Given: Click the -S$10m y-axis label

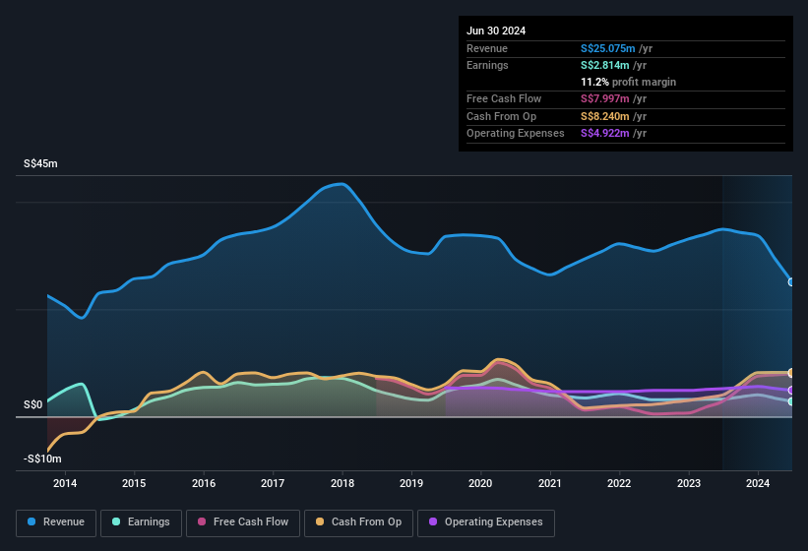Looking at the screenshot, I should [42, 459].
